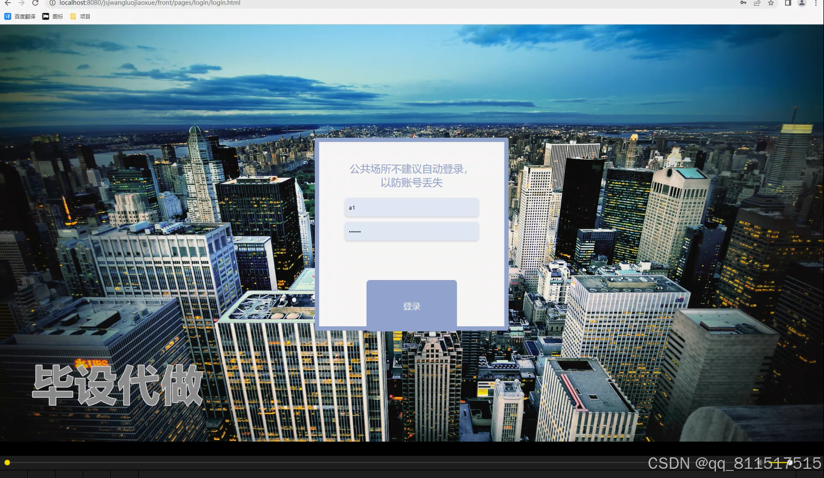Open the browser side panel
This screenshot has width=824, height=478.
point(788,3)
